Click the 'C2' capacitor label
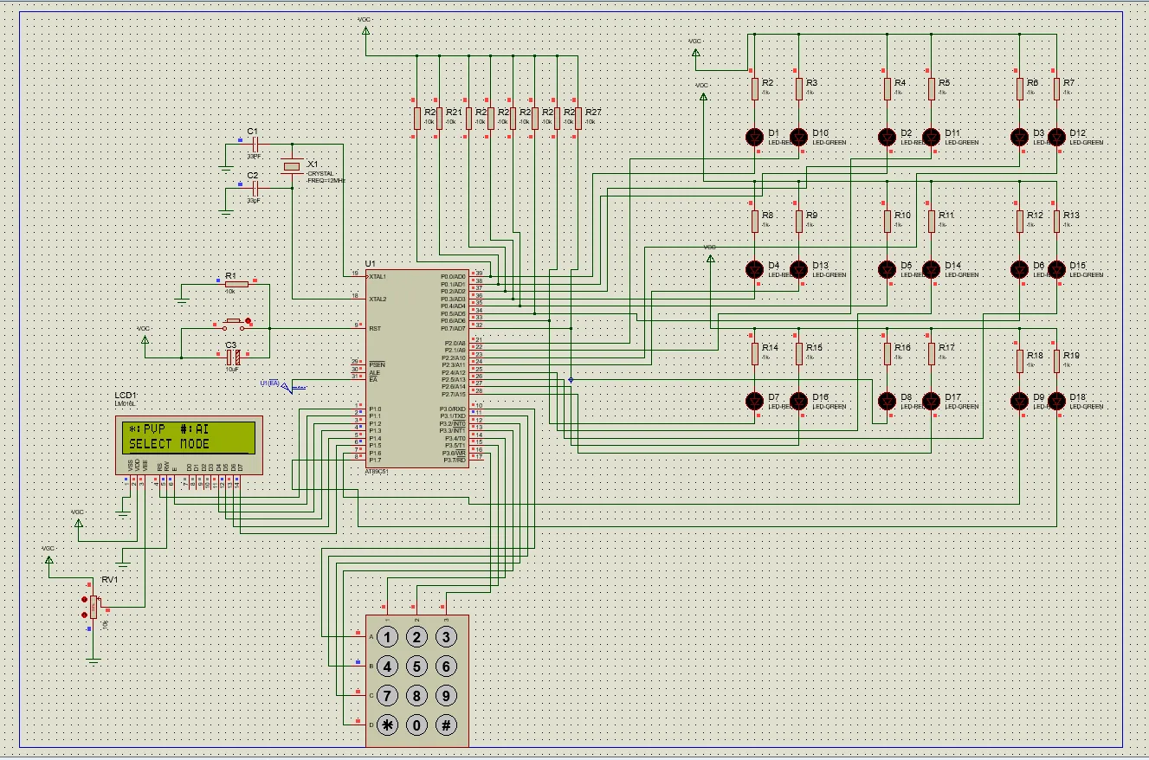1149x760 pixels. click(253, 175)
